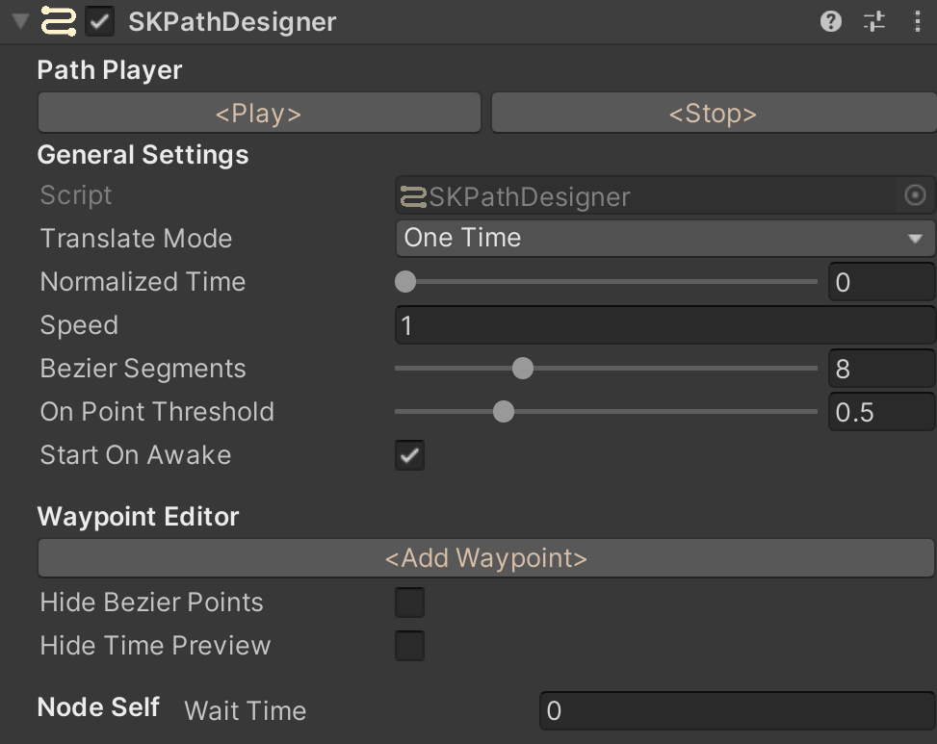Click the script object picker circle

coord(915,195)
